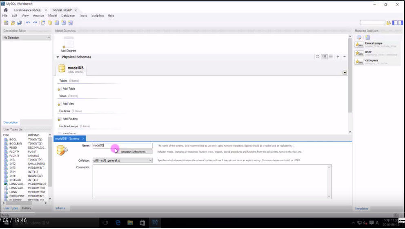Image resolution: width=405 pixels, height=229 pixels.
Task: Redo the last action
Action: [35, 23]
